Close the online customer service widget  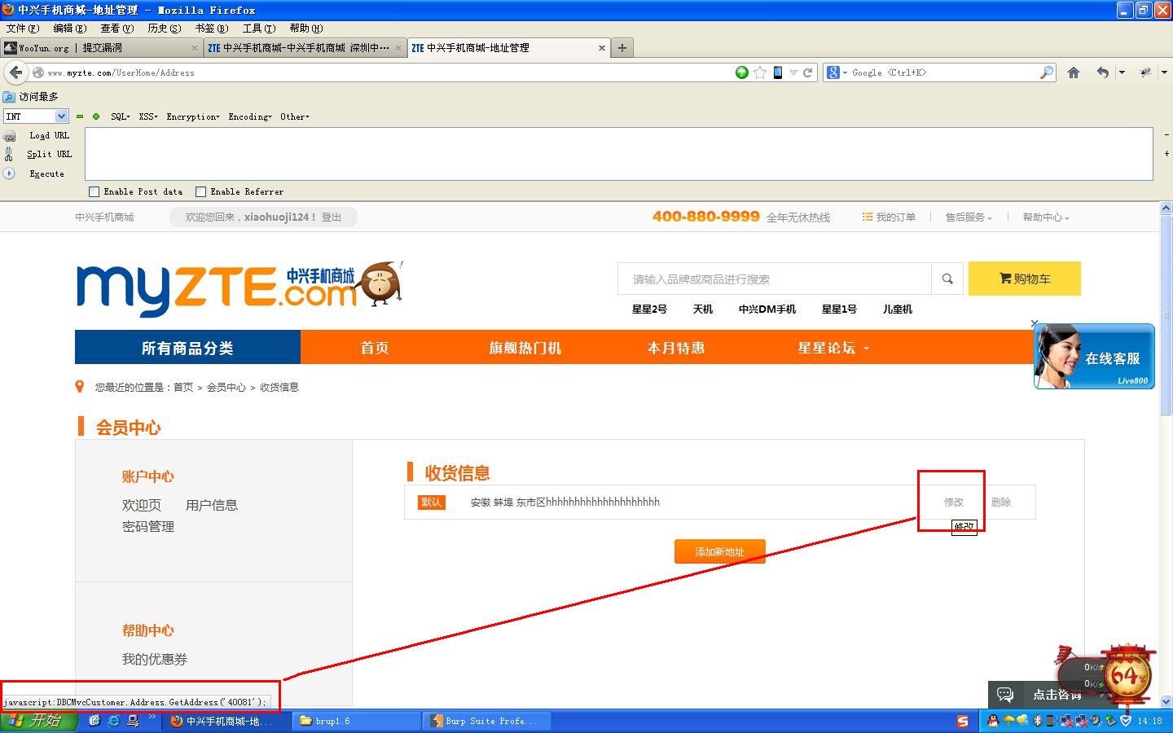coord(1035,323)
